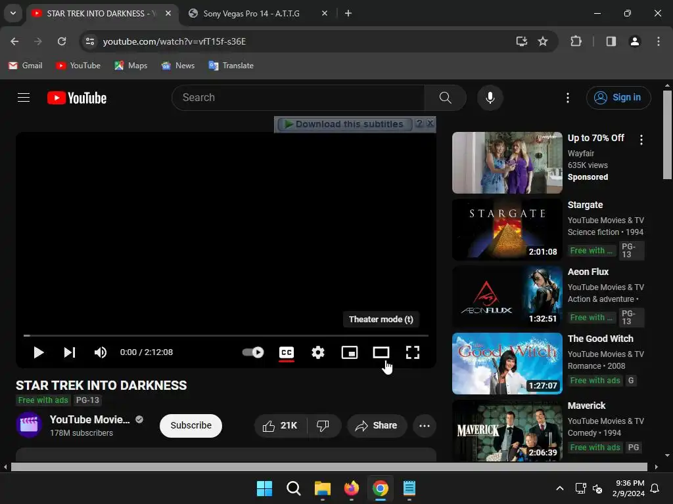The image size is (673, 504).
Task: Click the video progress bar
Action: coord(226,335)
